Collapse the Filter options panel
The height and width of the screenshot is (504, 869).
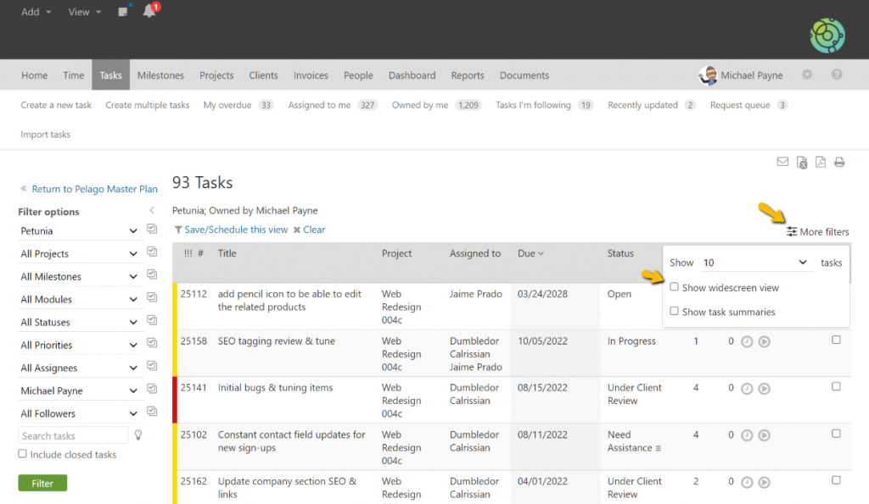click(x=152, y=210)
